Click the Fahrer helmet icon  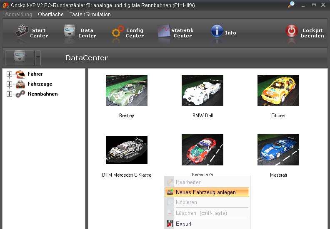(20, 74)
